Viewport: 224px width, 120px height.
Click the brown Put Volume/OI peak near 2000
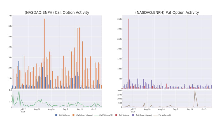coord(195,91)
